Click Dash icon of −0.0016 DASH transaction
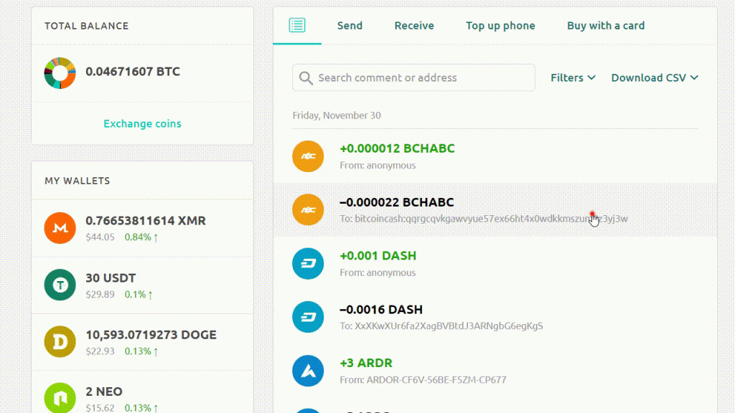This screenshot has width=735, height=413. pos(308,317)
